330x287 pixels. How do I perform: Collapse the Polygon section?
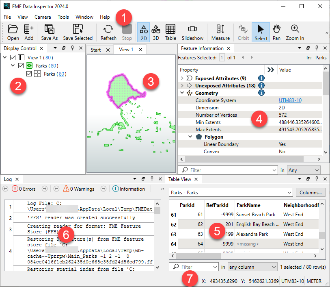[190, 137]
